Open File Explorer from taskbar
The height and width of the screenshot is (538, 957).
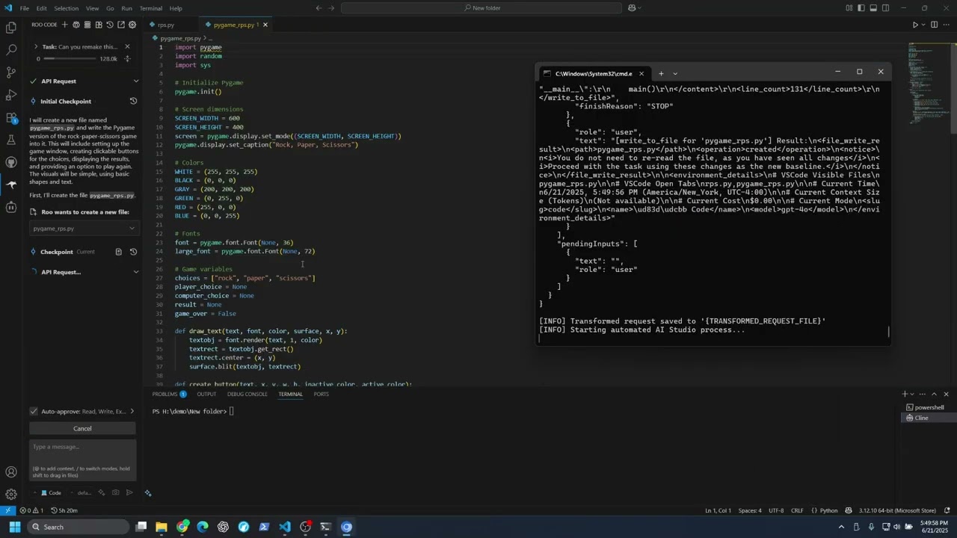click(x=161, y=527)
